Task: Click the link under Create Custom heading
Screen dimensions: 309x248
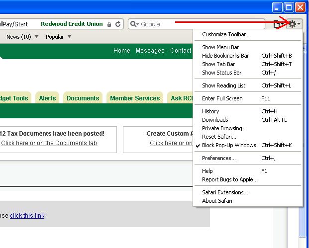Action: (171, 143)
